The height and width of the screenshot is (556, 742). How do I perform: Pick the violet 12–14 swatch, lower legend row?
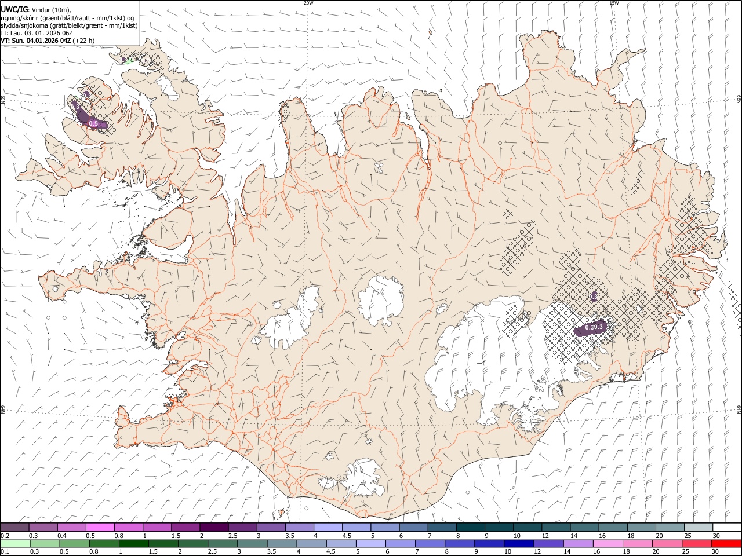coord(548,543)
